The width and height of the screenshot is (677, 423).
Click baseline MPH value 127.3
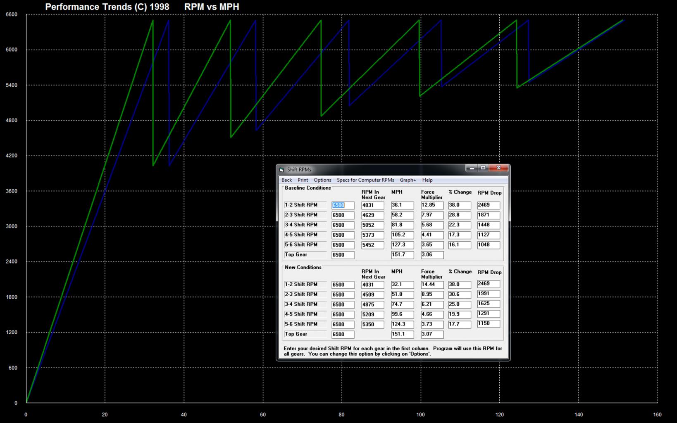tap(403, 245)
